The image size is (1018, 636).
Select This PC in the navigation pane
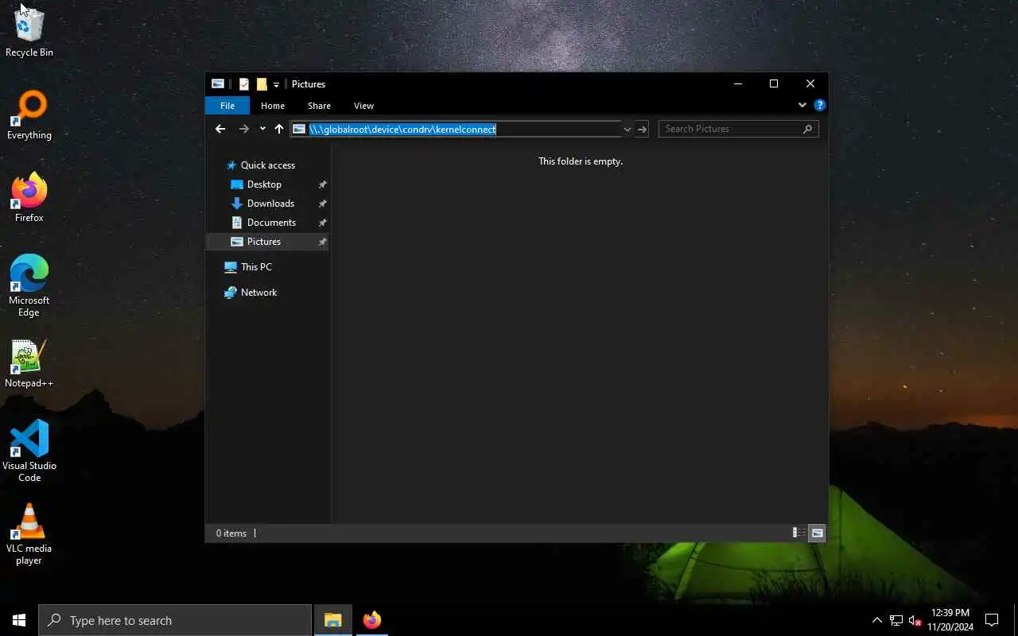256,267
